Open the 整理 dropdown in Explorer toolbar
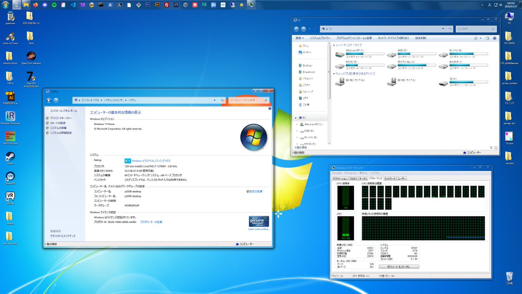522x294 pixels. coord(299,38)
